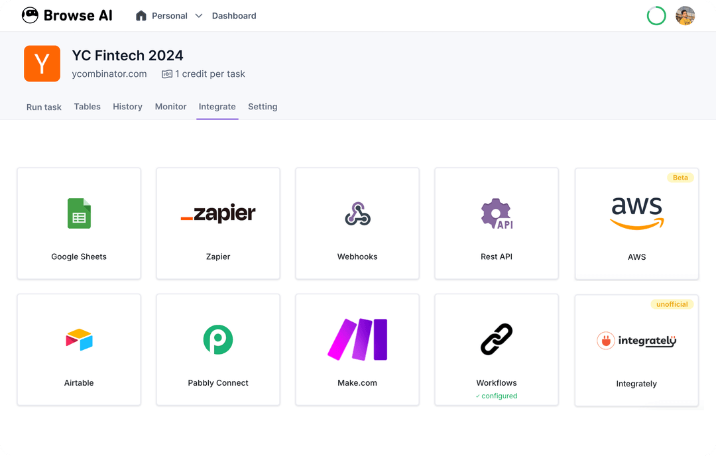Viewport: 716px width, 456px height.
Task: Click the Workflows chain-link icon
Action: pyautogui.click(x=496, y=339)
